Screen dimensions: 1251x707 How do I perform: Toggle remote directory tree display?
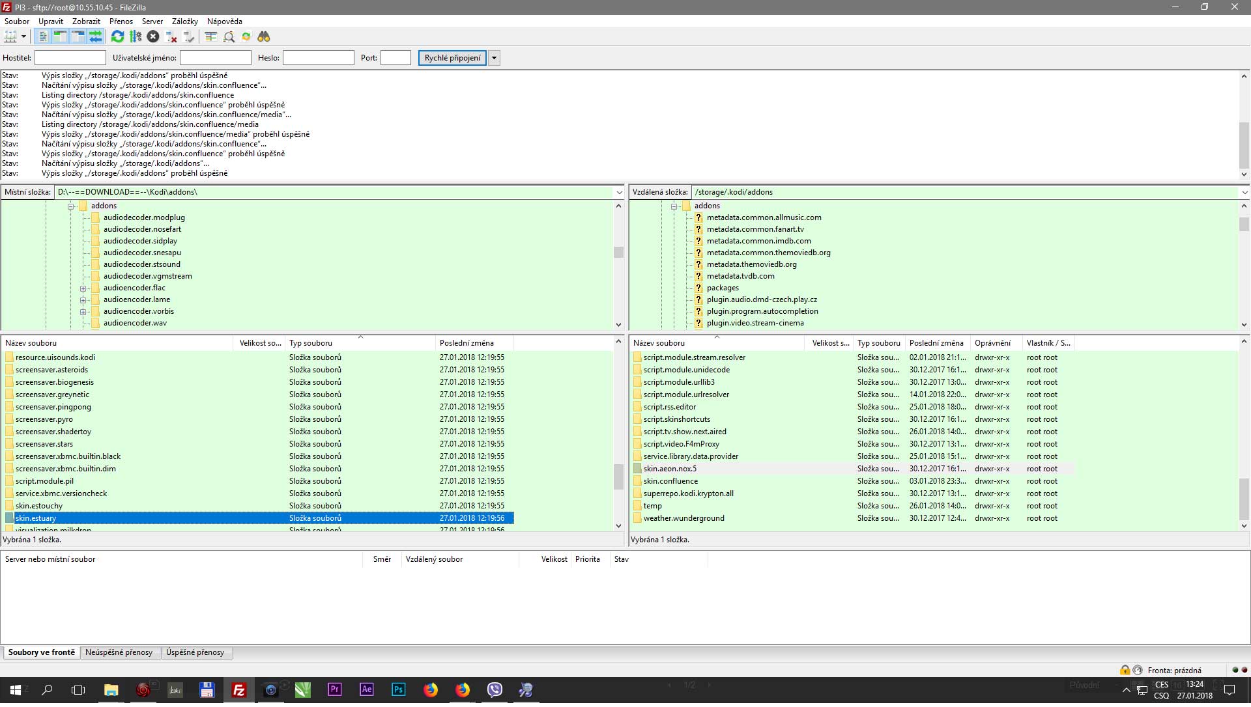point(78,37)
